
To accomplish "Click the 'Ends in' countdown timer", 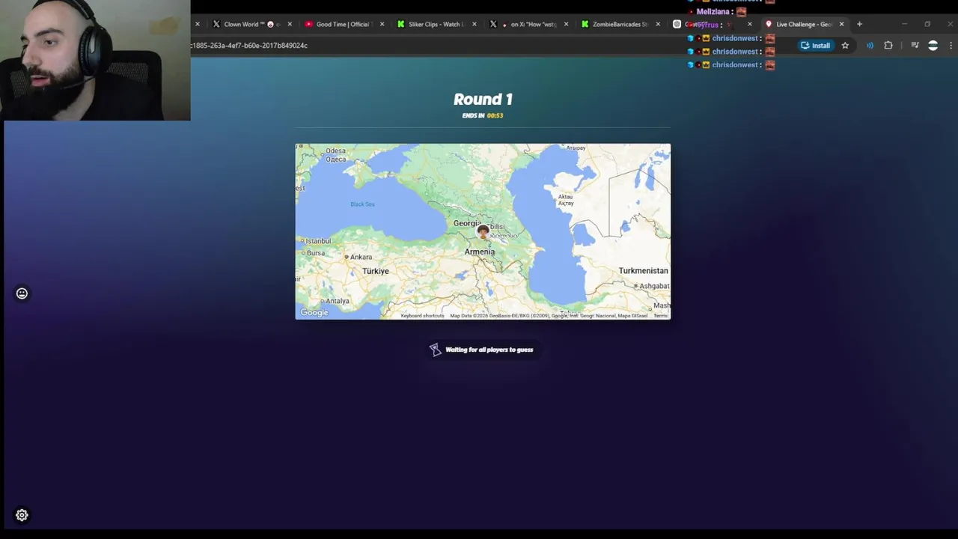I will (483, 115).
